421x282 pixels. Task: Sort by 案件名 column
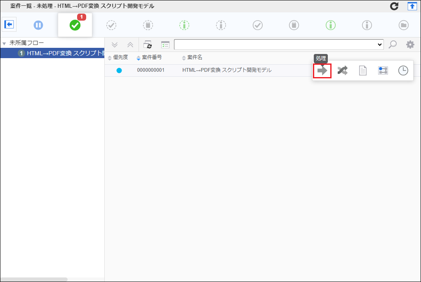point(192,57)
